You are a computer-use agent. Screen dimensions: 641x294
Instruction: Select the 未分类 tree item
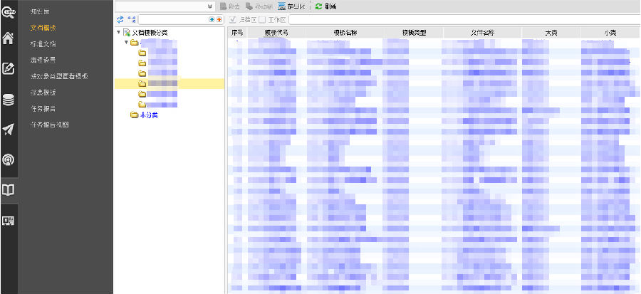pyautogui.click(x=149, y=115)
